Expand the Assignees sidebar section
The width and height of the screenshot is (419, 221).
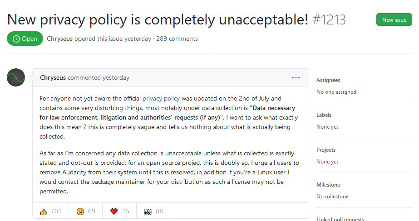[328, 80]
